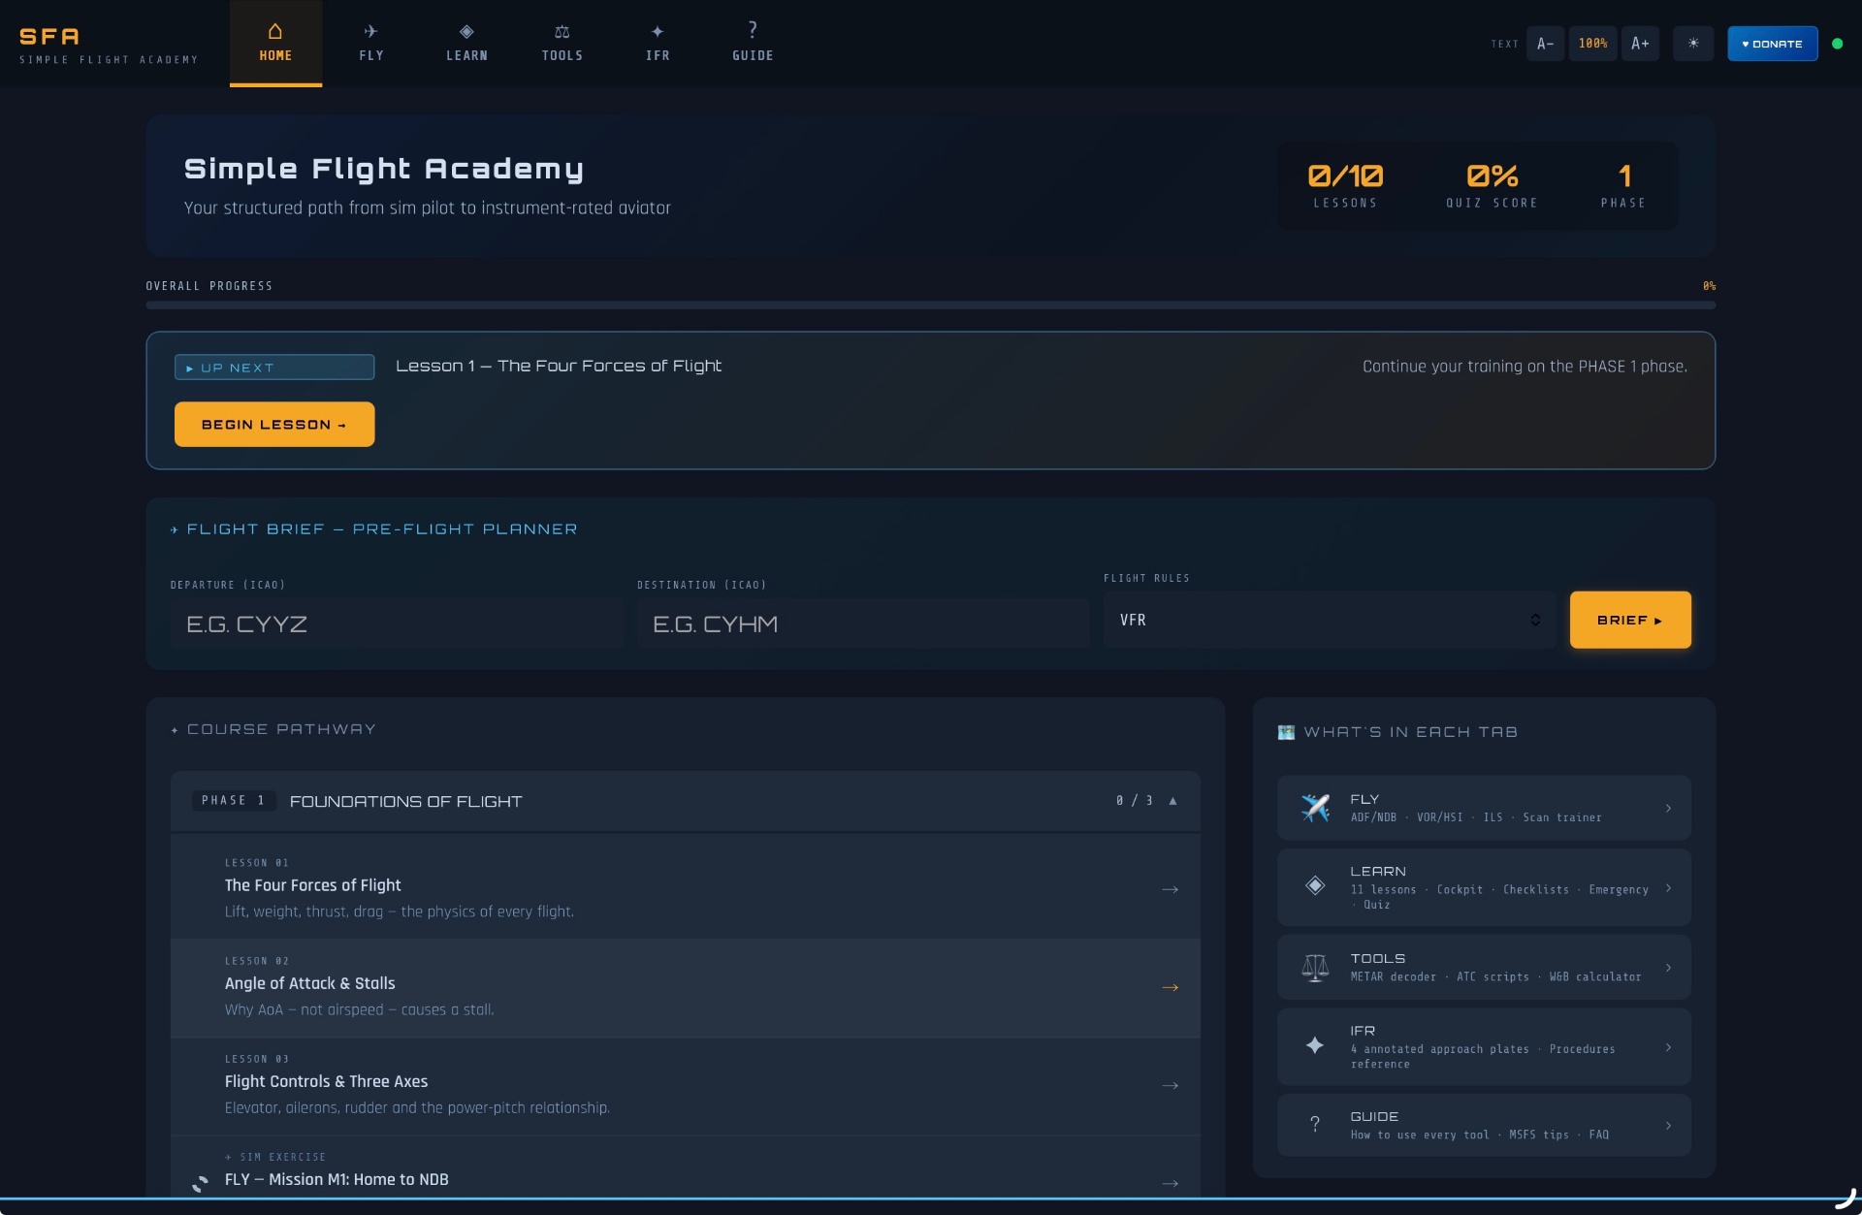Decrease text size with A- button
This screenshot has height=1215, width=1862.
pyautogui.click(x=1545, y=44)
